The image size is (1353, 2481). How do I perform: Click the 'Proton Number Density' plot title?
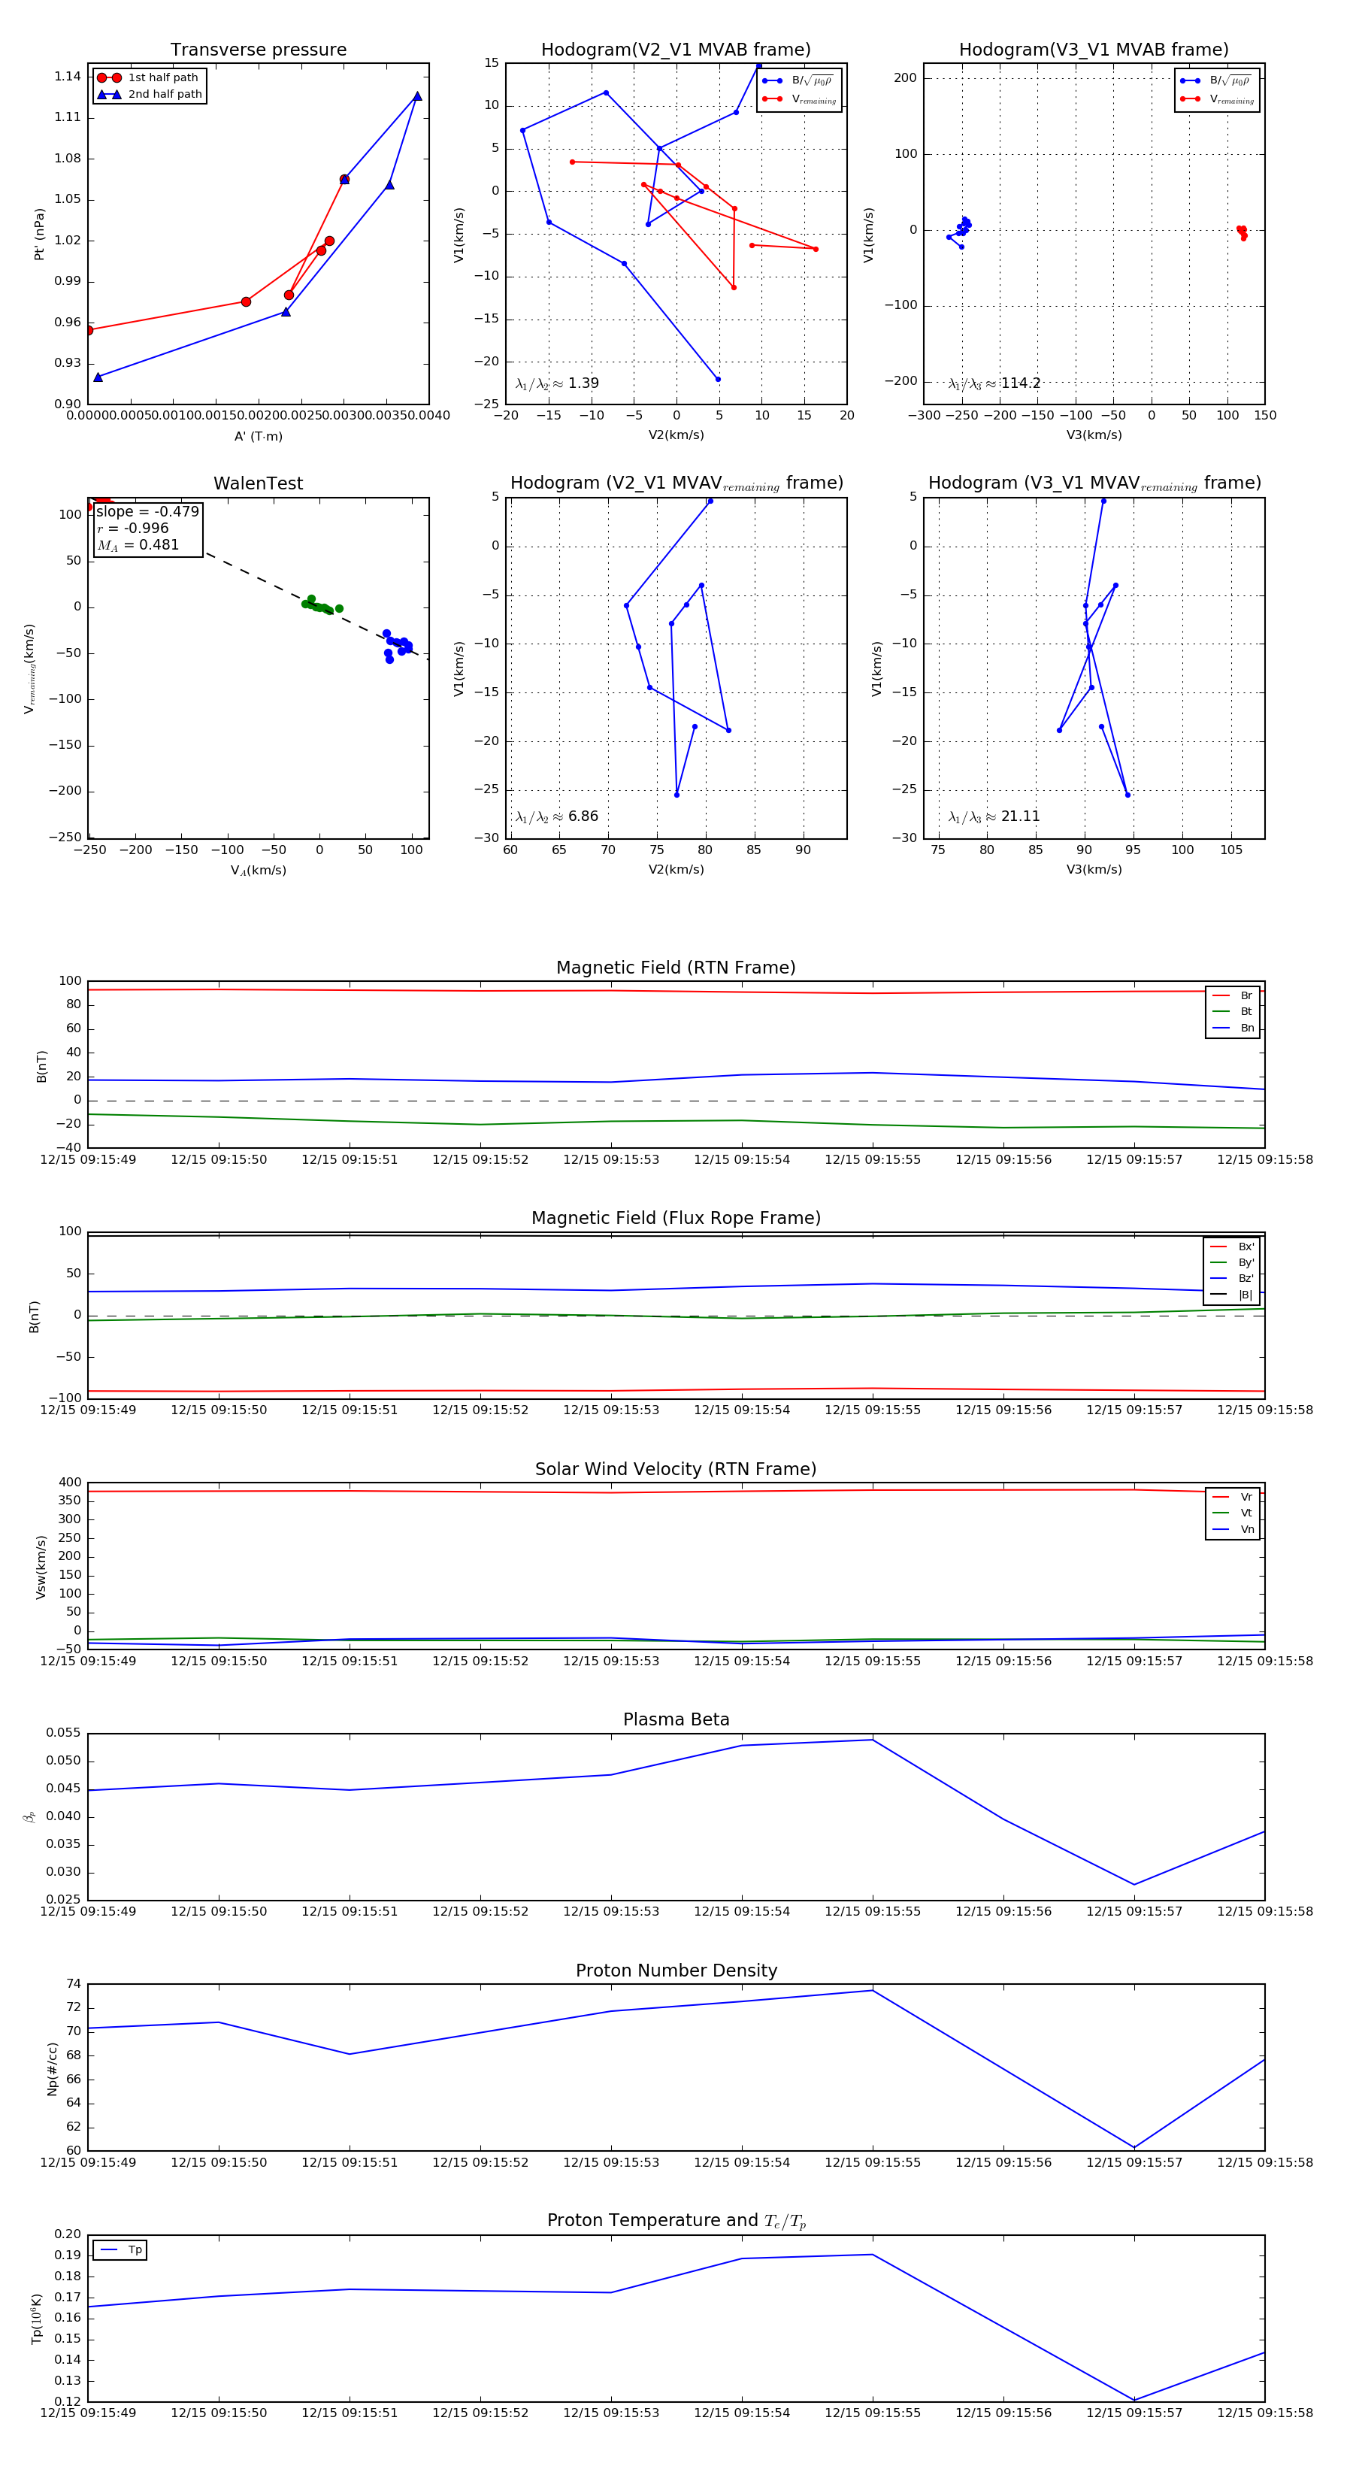[x=676, y=1971]
